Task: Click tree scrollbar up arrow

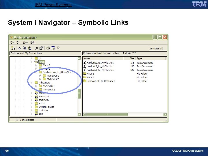Action: coord(79,58)
